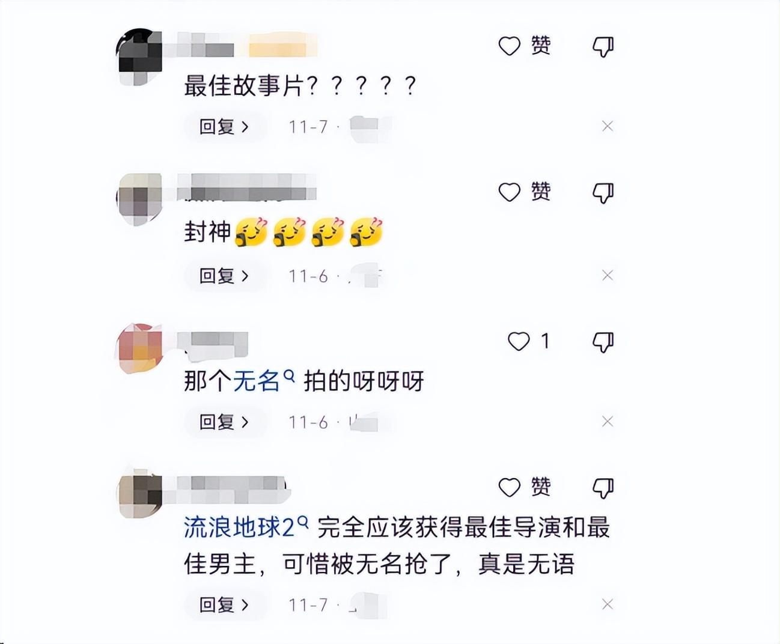Dislike the 那个无名拍的呀呀呀 comment
780x644 pixels.
click(603, 342)
